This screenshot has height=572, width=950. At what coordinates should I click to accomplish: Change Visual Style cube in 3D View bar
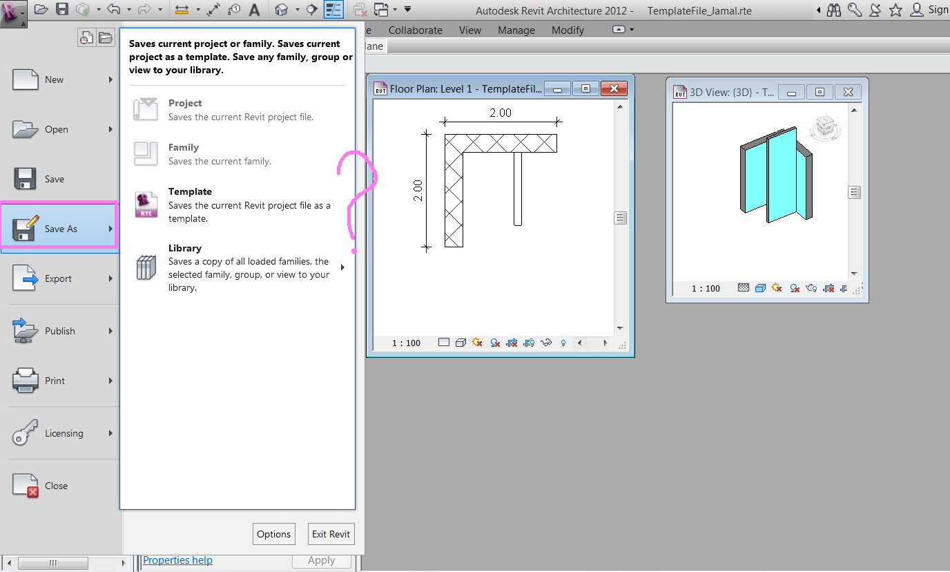click(760, 288)
